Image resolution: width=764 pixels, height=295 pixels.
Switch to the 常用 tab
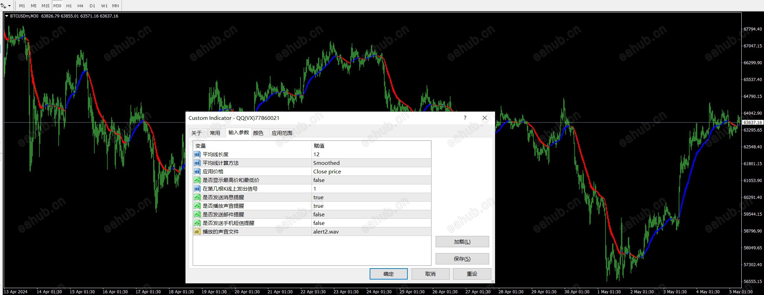pos(215,133)
